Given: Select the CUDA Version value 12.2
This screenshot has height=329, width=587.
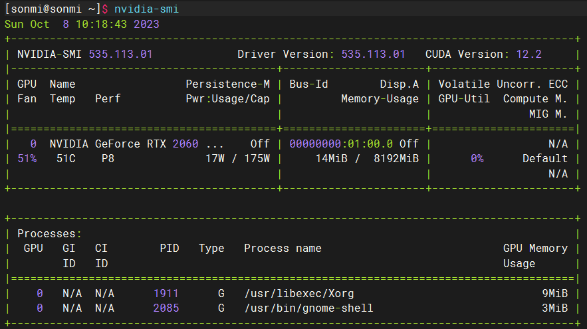Looking at the screenshot, I should pyautogui.click(x=528, y=55).
